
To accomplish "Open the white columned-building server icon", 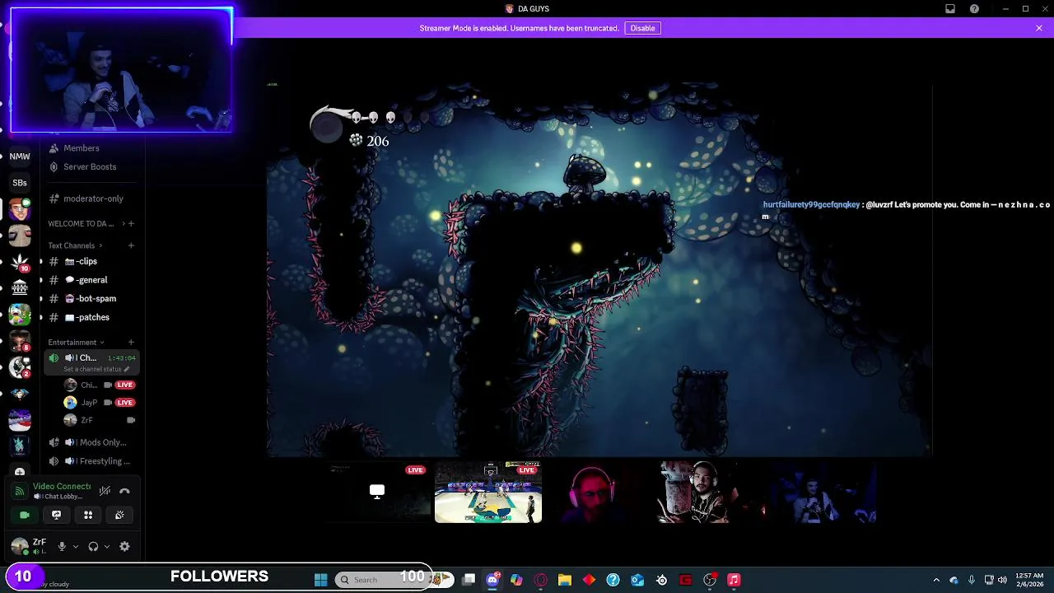I will point(20,288).
